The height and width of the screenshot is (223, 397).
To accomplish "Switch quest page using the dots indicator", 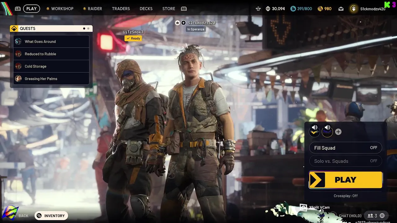I will [86, 28].
